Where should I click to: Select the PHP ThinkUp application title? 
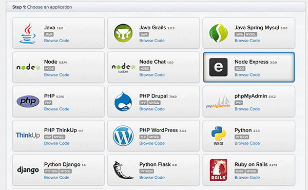[x=61, y=130]
